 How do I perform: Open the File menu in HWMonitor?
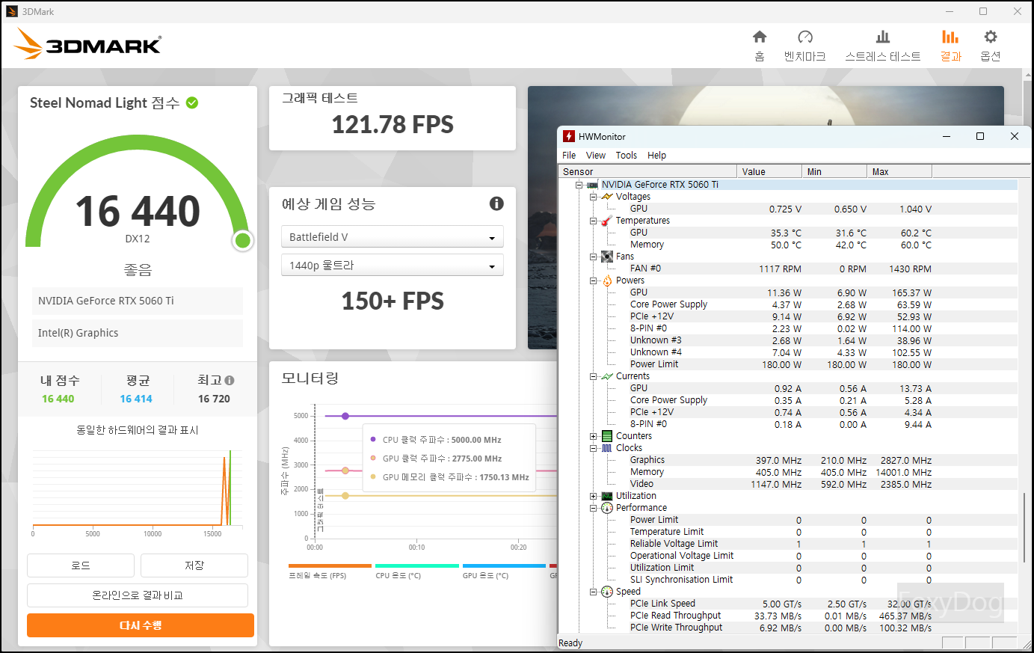click(569, 156)
